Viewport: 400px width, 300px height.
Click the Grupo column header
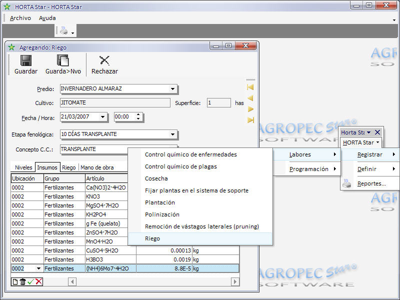tap(64, 178)
